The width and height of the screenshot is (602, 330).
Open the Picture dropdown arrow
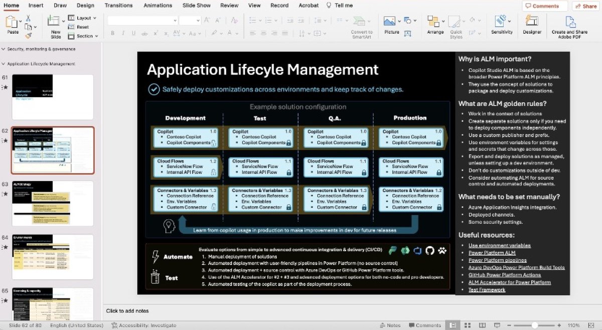click(399, 21)
